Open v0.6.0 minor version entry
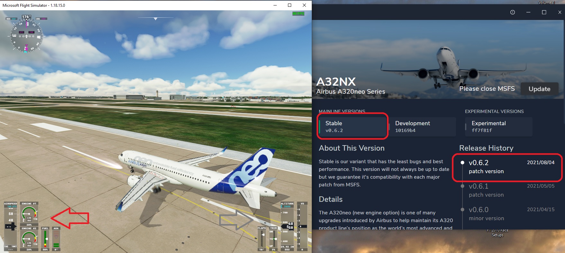This screenshot has height=253, width=565. point(507,214)
